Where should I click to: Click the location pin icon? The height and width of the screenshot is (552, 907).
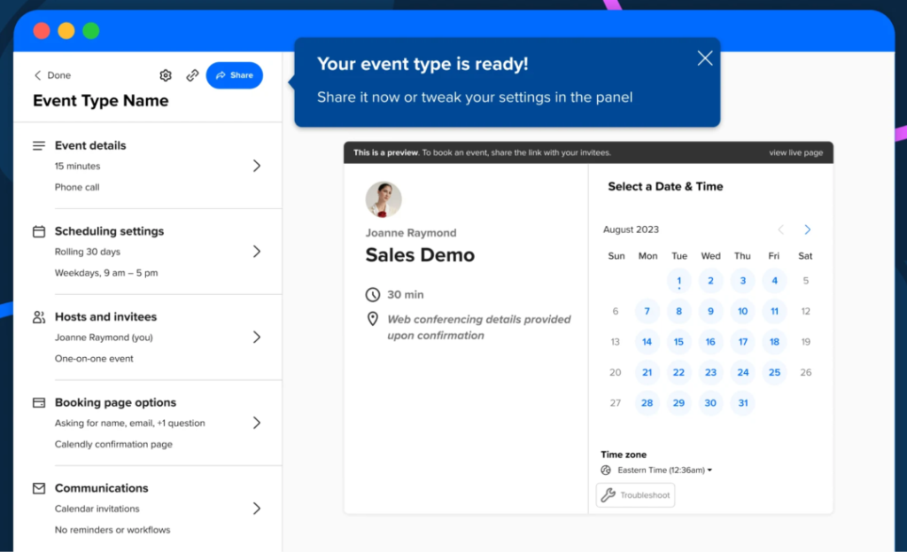373,319
